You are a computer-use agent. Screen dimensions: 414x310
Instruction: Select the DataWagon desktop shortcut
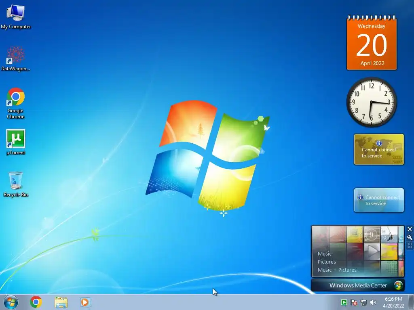click(x=16, y=59)
